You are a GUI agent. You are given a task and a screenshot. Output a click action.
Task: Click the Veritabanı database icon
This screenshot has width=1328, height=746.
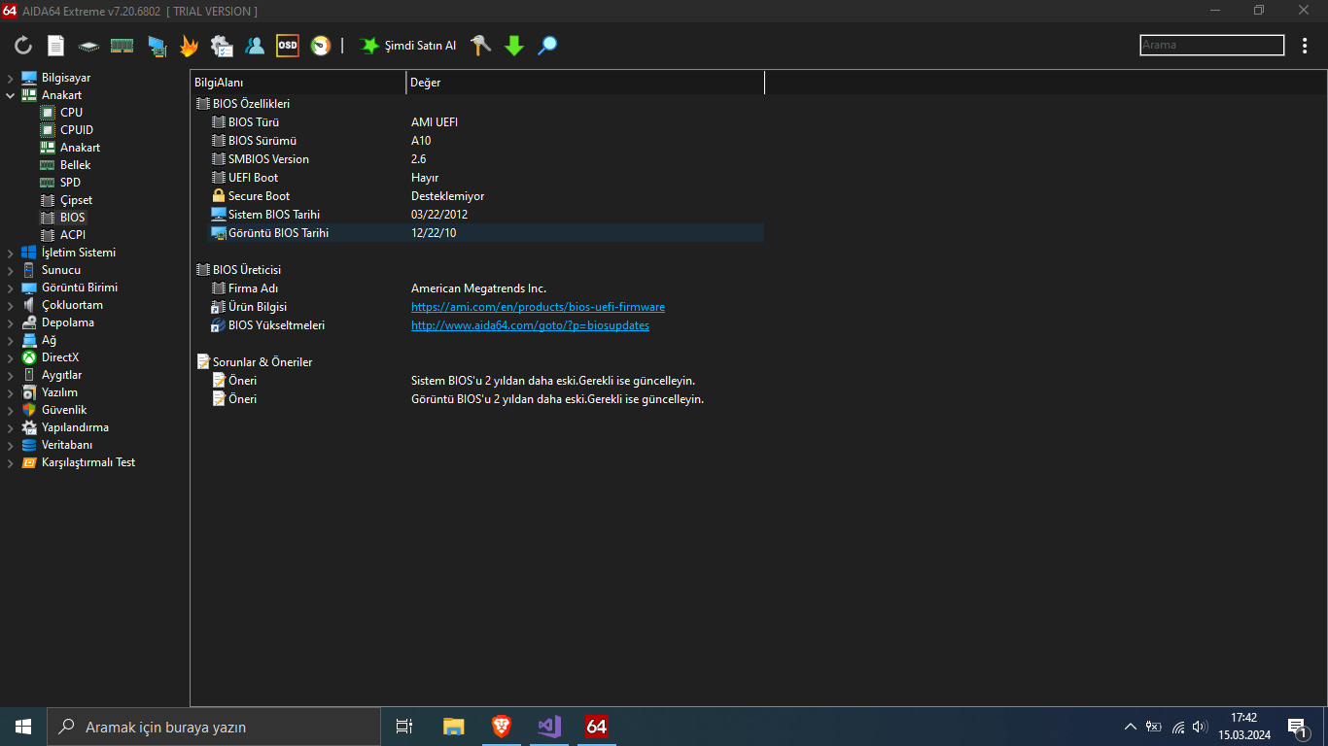29,445
